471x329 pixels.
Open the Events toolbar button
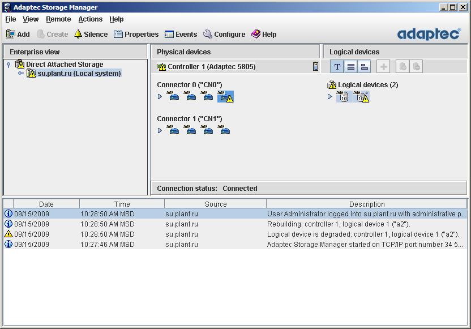tap(181, 34)
